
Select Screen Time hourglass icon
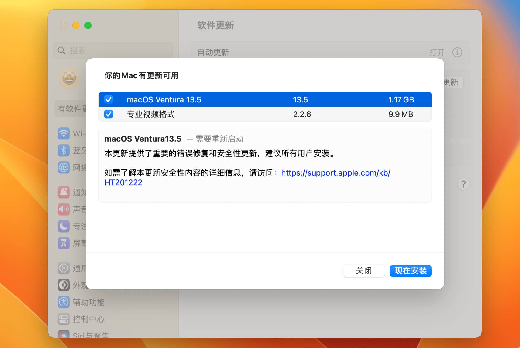[64, 243]
